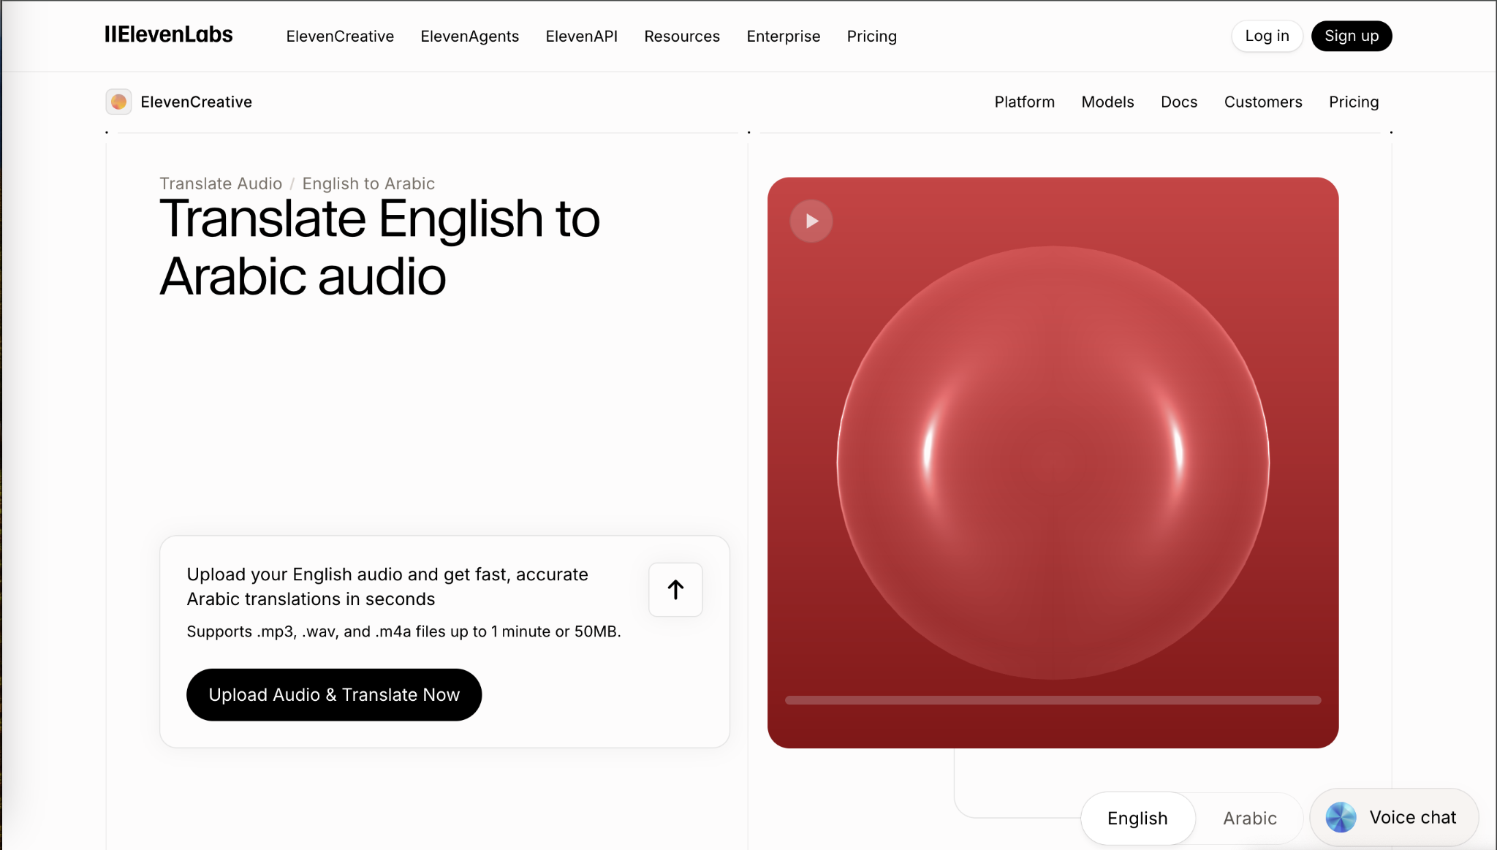Click the upload arrow icon
The image size is (1497, 850).
tap(675, 589)
